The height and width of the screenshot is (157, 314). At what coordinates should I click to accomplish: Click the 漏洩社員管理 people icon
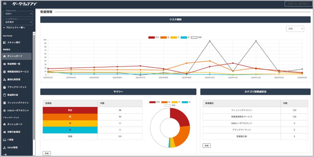click(x=4, y=79)
